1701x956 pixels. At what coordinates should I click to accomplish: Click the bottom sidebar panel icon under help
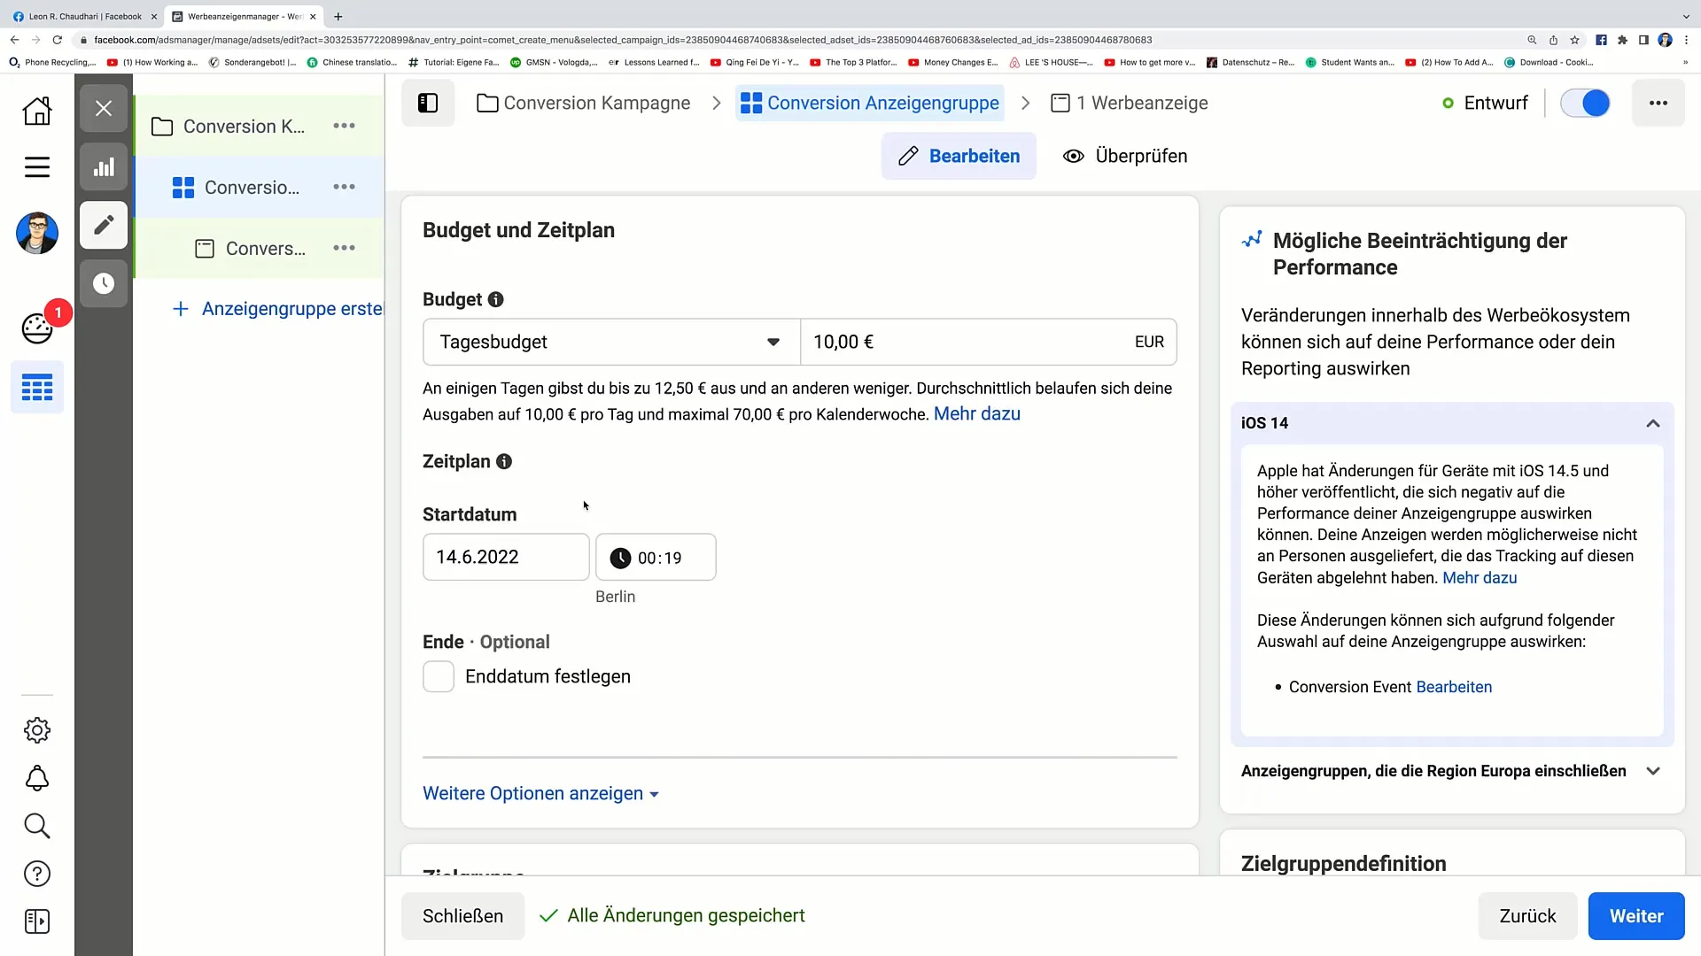[37, 921]
